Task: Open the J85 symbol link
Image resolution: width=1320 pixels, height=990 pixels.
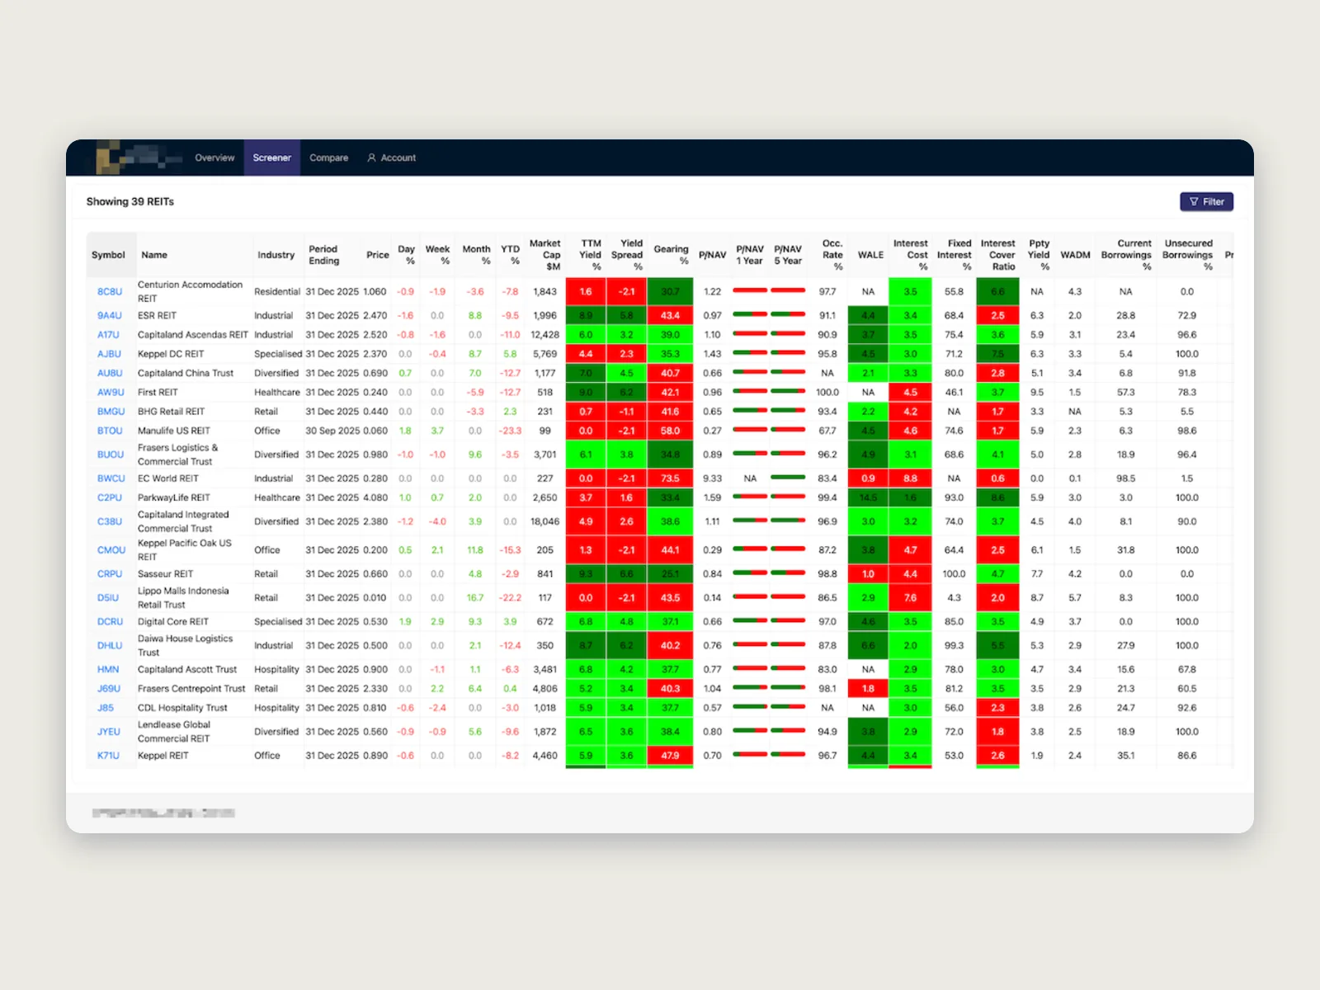Action: tap(106, 708)
